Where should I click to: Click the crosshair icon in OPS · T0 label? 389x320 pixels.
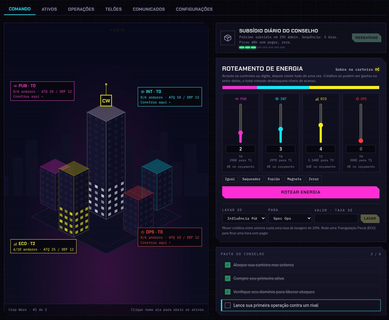(143, 232)
